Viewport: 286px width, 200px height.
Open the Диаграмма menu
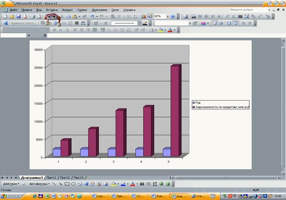(x=99, y=10)
